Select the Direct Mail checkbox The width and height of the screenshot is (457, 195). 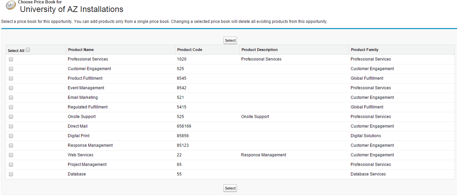click(x=11, y=126)
